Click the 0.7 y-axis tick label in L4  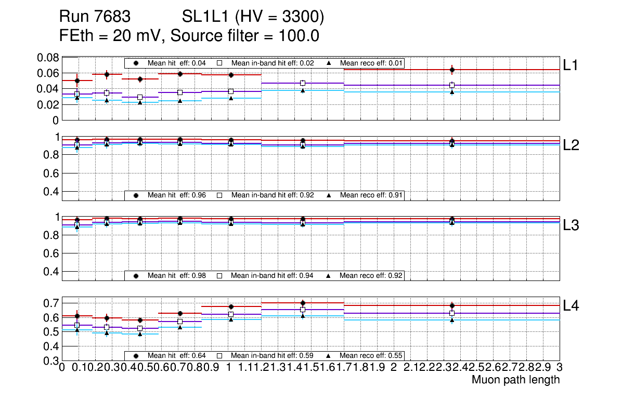(x=51, y=303)
